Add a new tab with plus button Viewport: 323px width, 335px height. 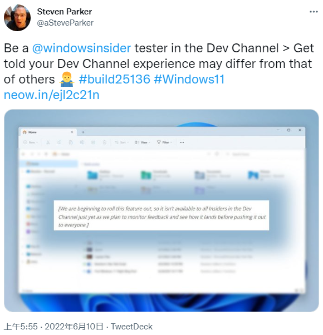pos(83,132)
